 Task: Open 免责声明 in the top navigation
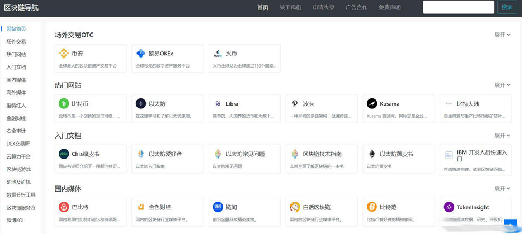tap(390, 7)
